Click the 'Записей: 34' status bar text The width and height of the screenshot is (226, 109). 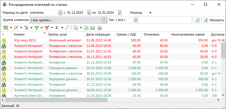[x=10, y=106]
